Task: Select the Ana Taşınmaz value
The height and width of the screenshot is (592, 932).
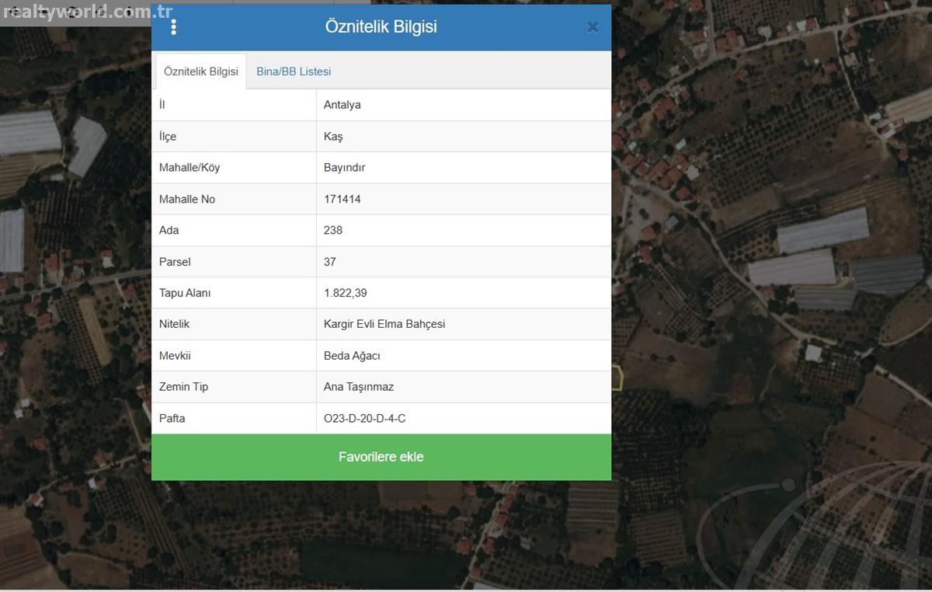Action: pos(359,387)
